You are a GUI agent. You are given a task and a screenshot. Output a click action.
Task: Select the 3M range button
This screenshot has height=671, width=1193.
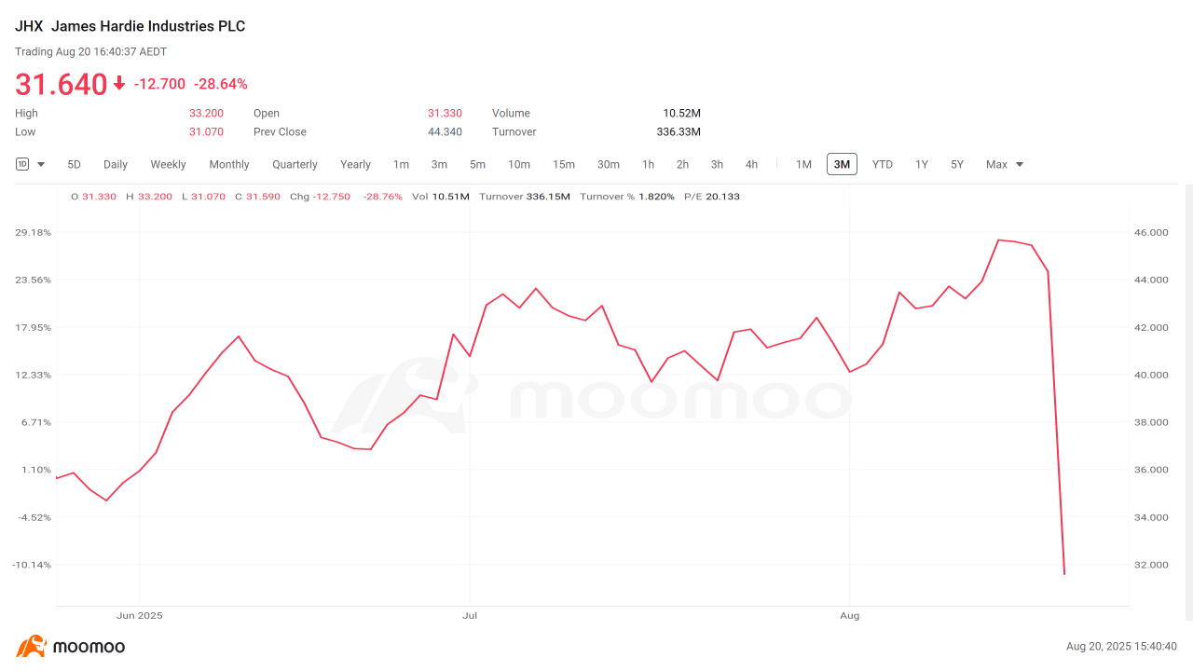point(842,164)
